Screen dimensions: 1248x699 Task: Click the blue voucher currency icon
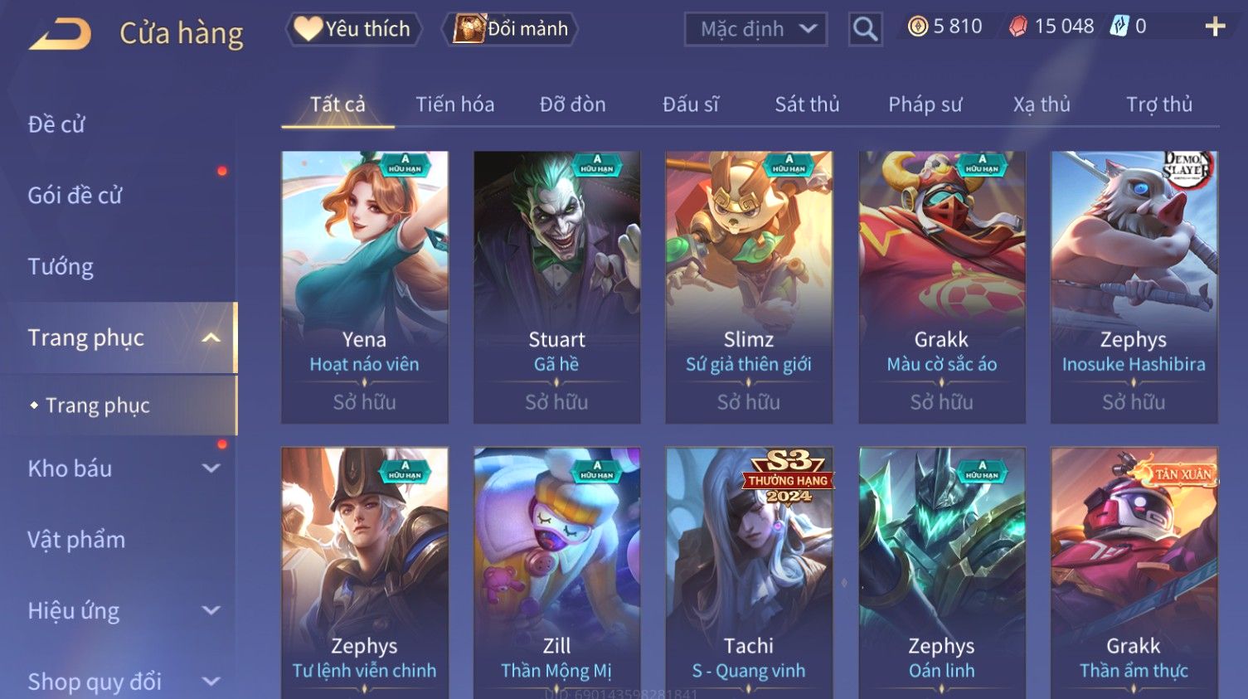coord(1119,27)
